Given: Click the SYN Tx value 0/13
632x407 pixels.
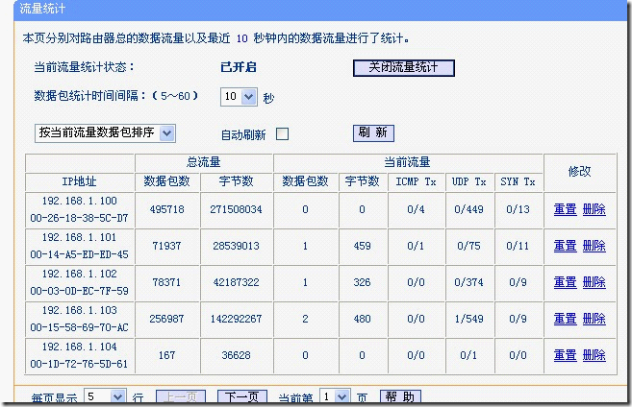Looking at the screenshot, I should pos(518,209).
